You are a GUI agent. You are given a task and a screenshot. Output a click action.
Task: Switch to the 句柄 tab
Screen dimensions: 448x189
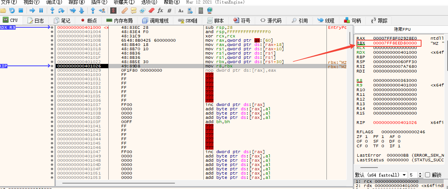coord(353,21)
